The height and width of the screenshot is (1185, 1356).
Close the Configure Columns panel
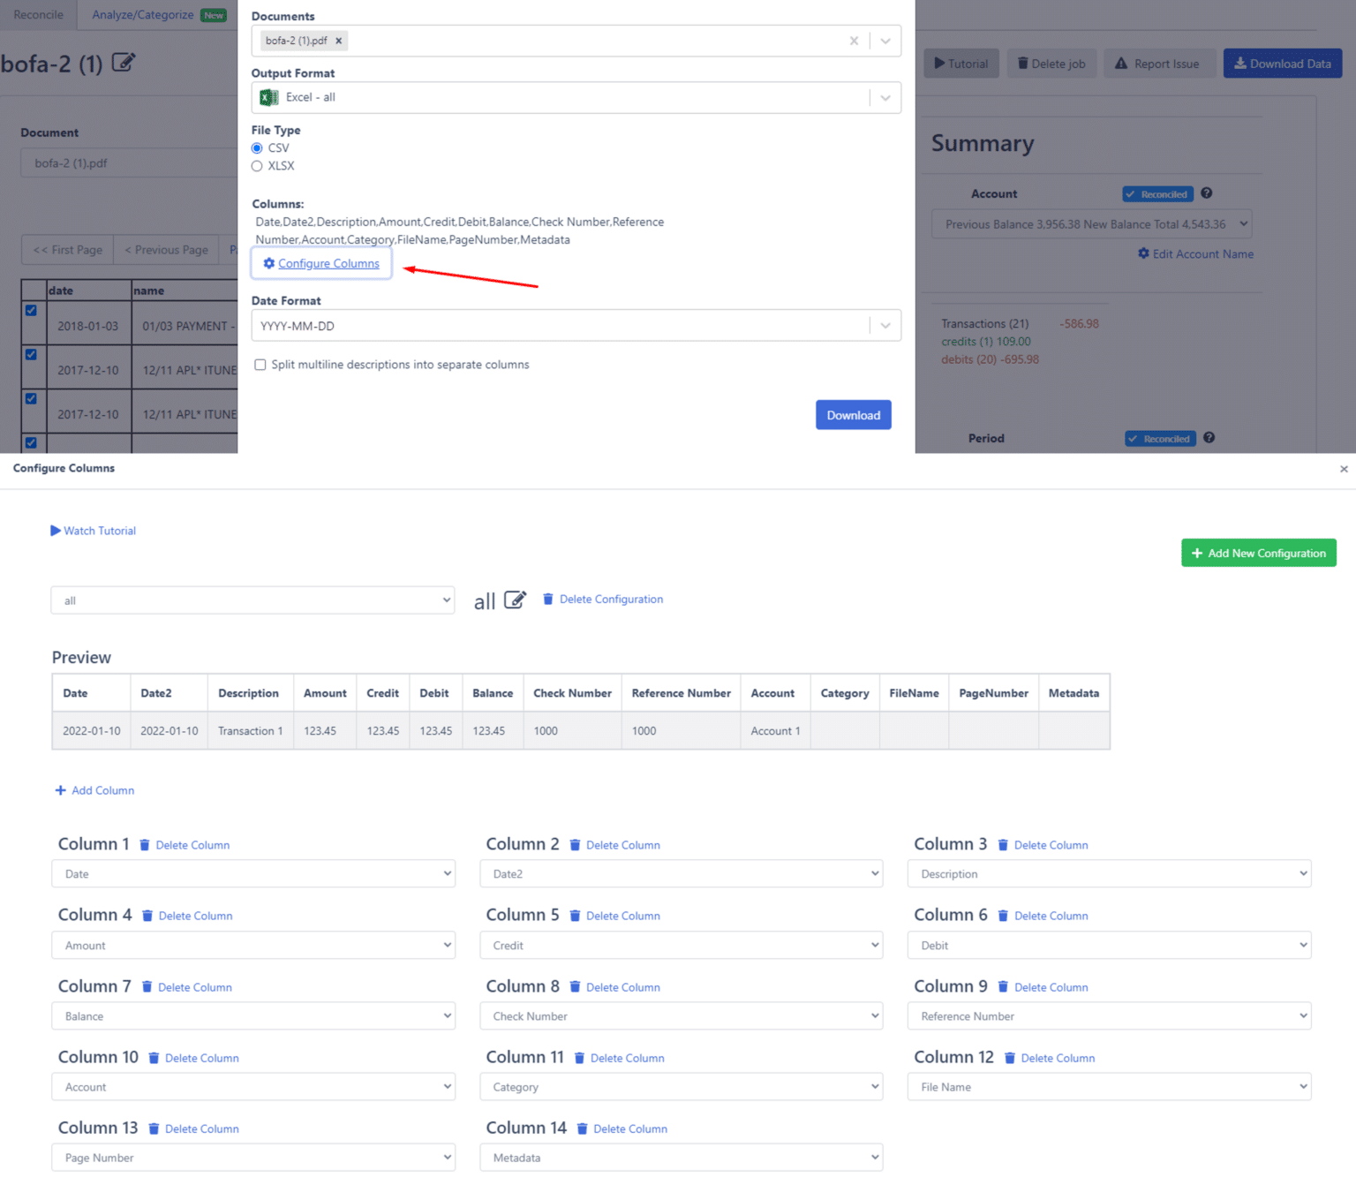pos(1344,469)
